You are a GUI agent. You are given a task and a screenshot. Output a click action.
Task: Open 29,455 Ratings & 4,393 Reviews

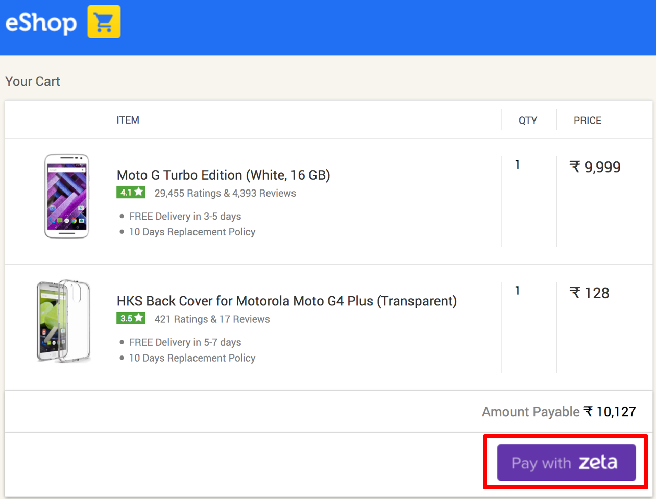point(225,193)
